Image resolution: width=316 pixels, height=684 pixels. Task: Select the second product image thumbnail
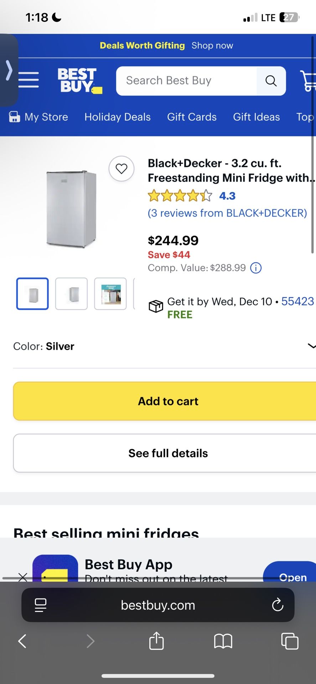point(71,294)
